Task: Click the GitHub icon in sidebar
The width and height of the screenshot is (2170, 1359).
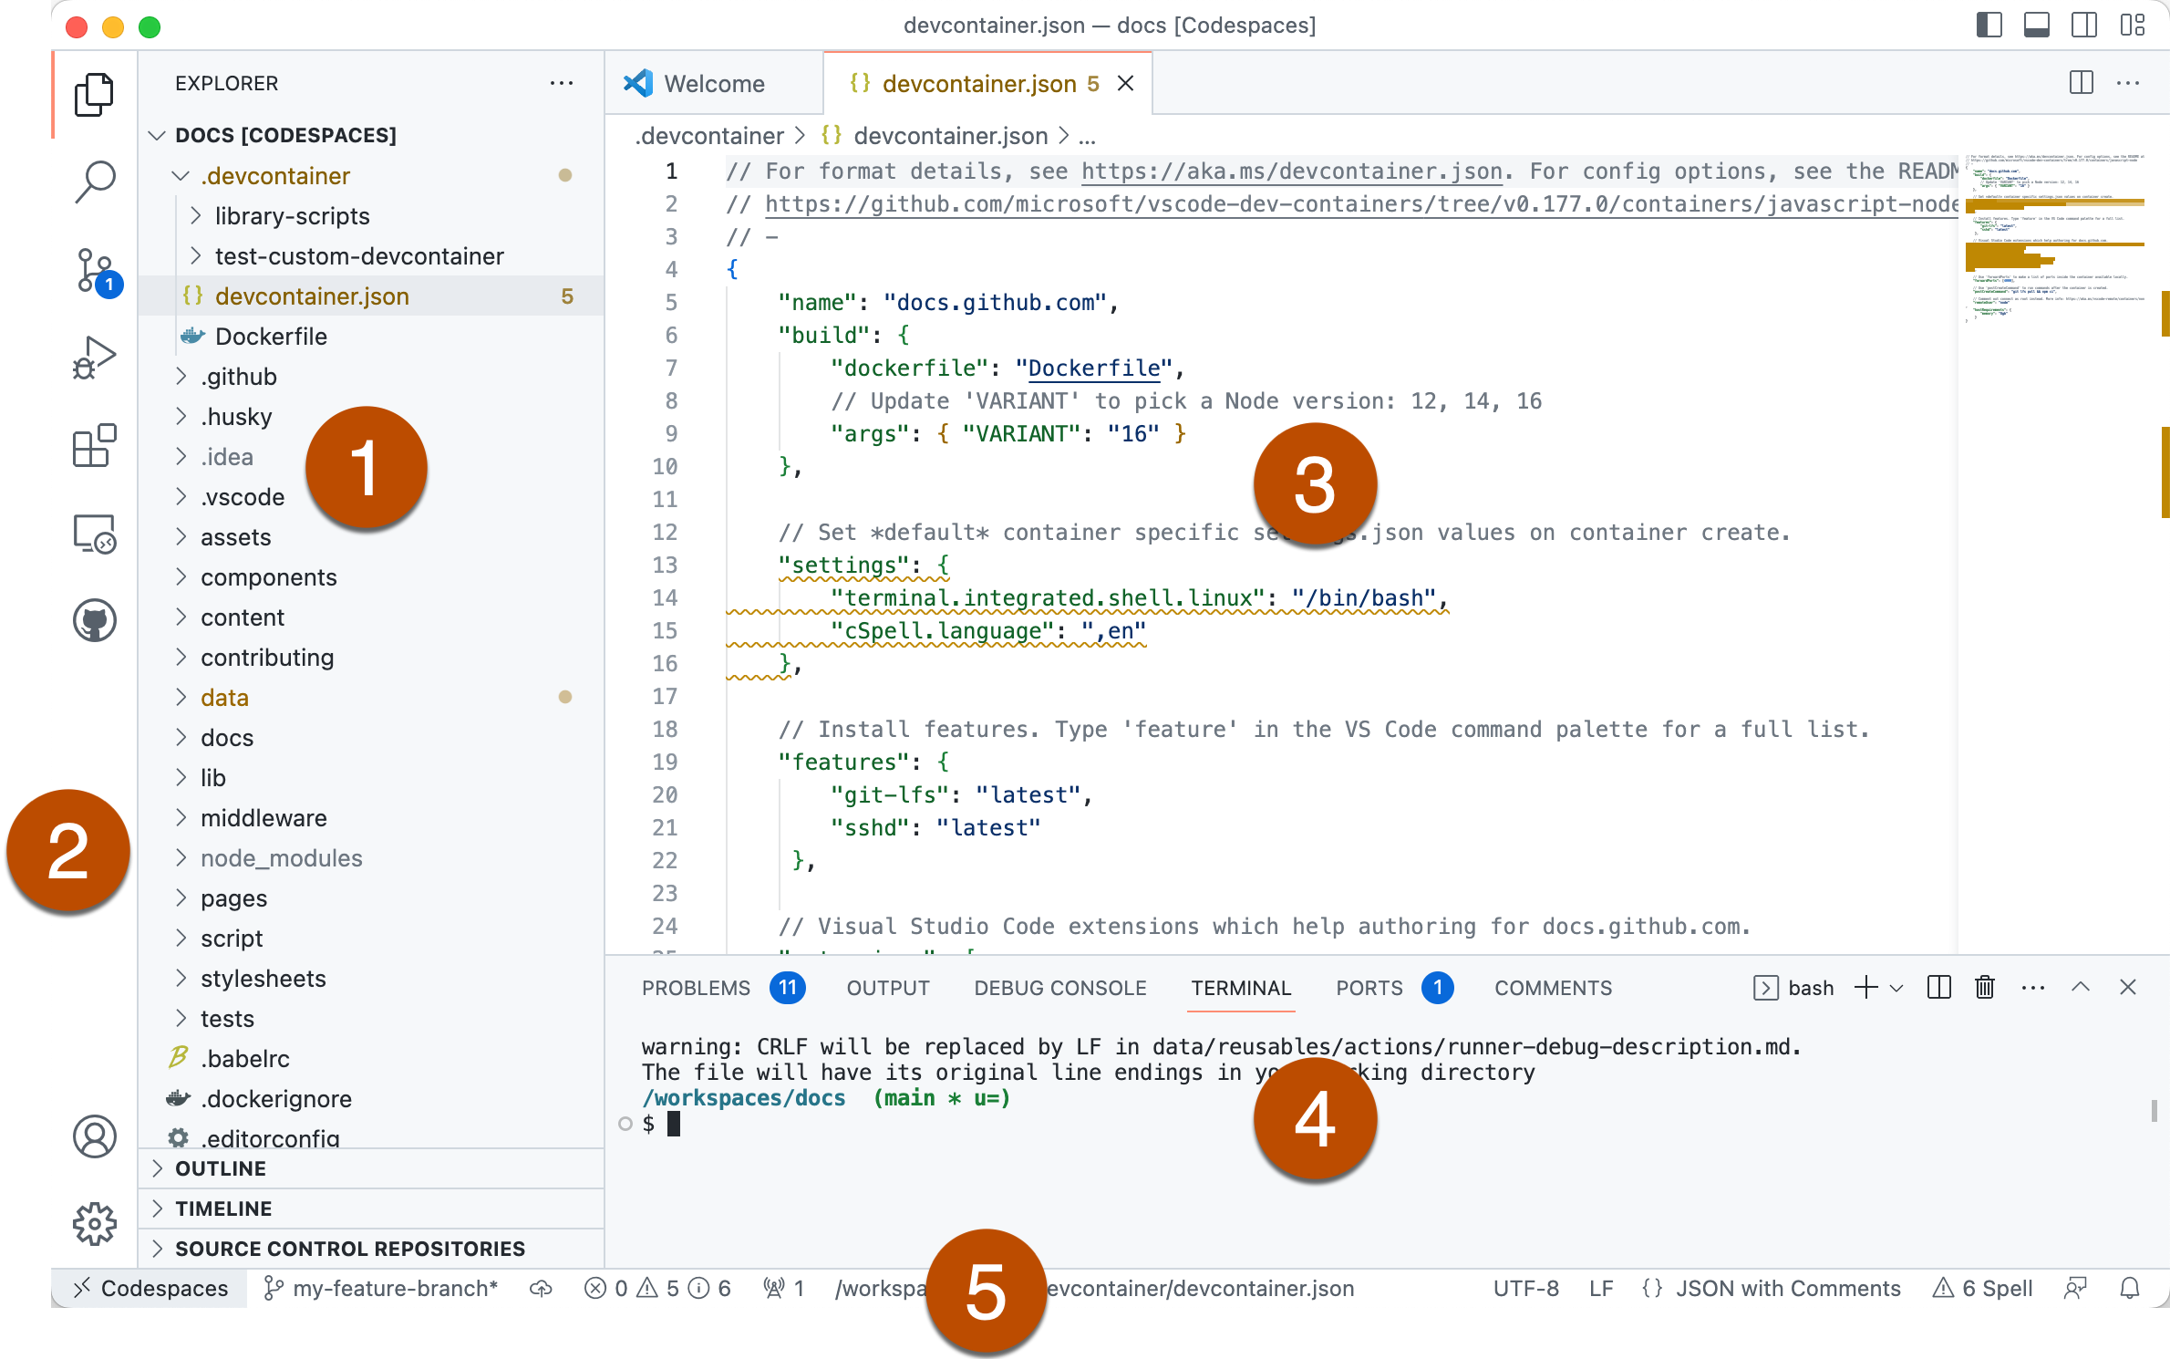Action: pos(94,618)
